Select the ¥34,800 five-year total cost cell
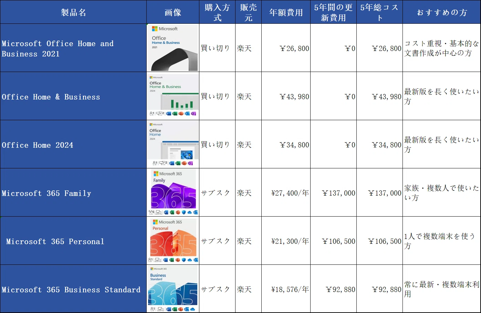 point(379,144)
